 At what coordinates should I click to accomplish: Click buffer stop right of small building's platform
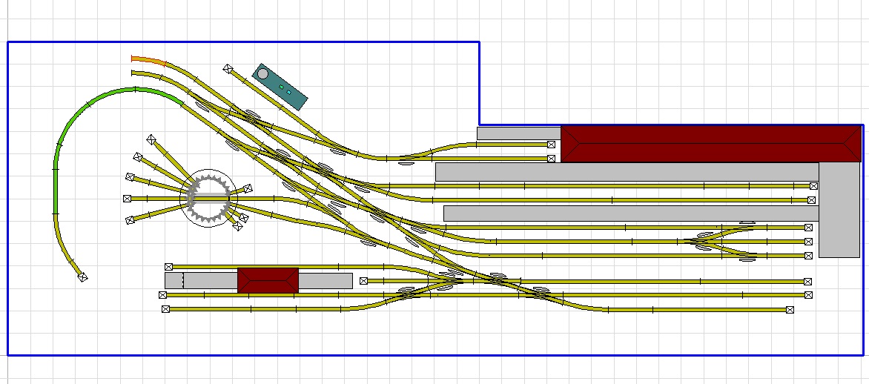(363, 281)
